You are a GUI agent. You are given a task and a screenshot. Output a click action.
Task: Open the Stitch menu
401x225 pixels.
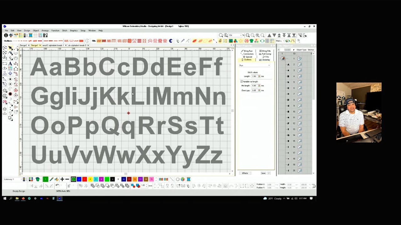(x=65, y=30)
